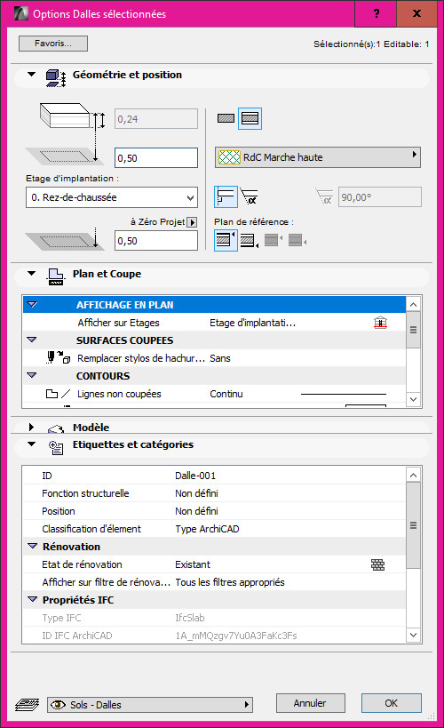The height and width of the screenshot is (728, 444).
Task: Select the composite slab structure icon
Action: 250,118
